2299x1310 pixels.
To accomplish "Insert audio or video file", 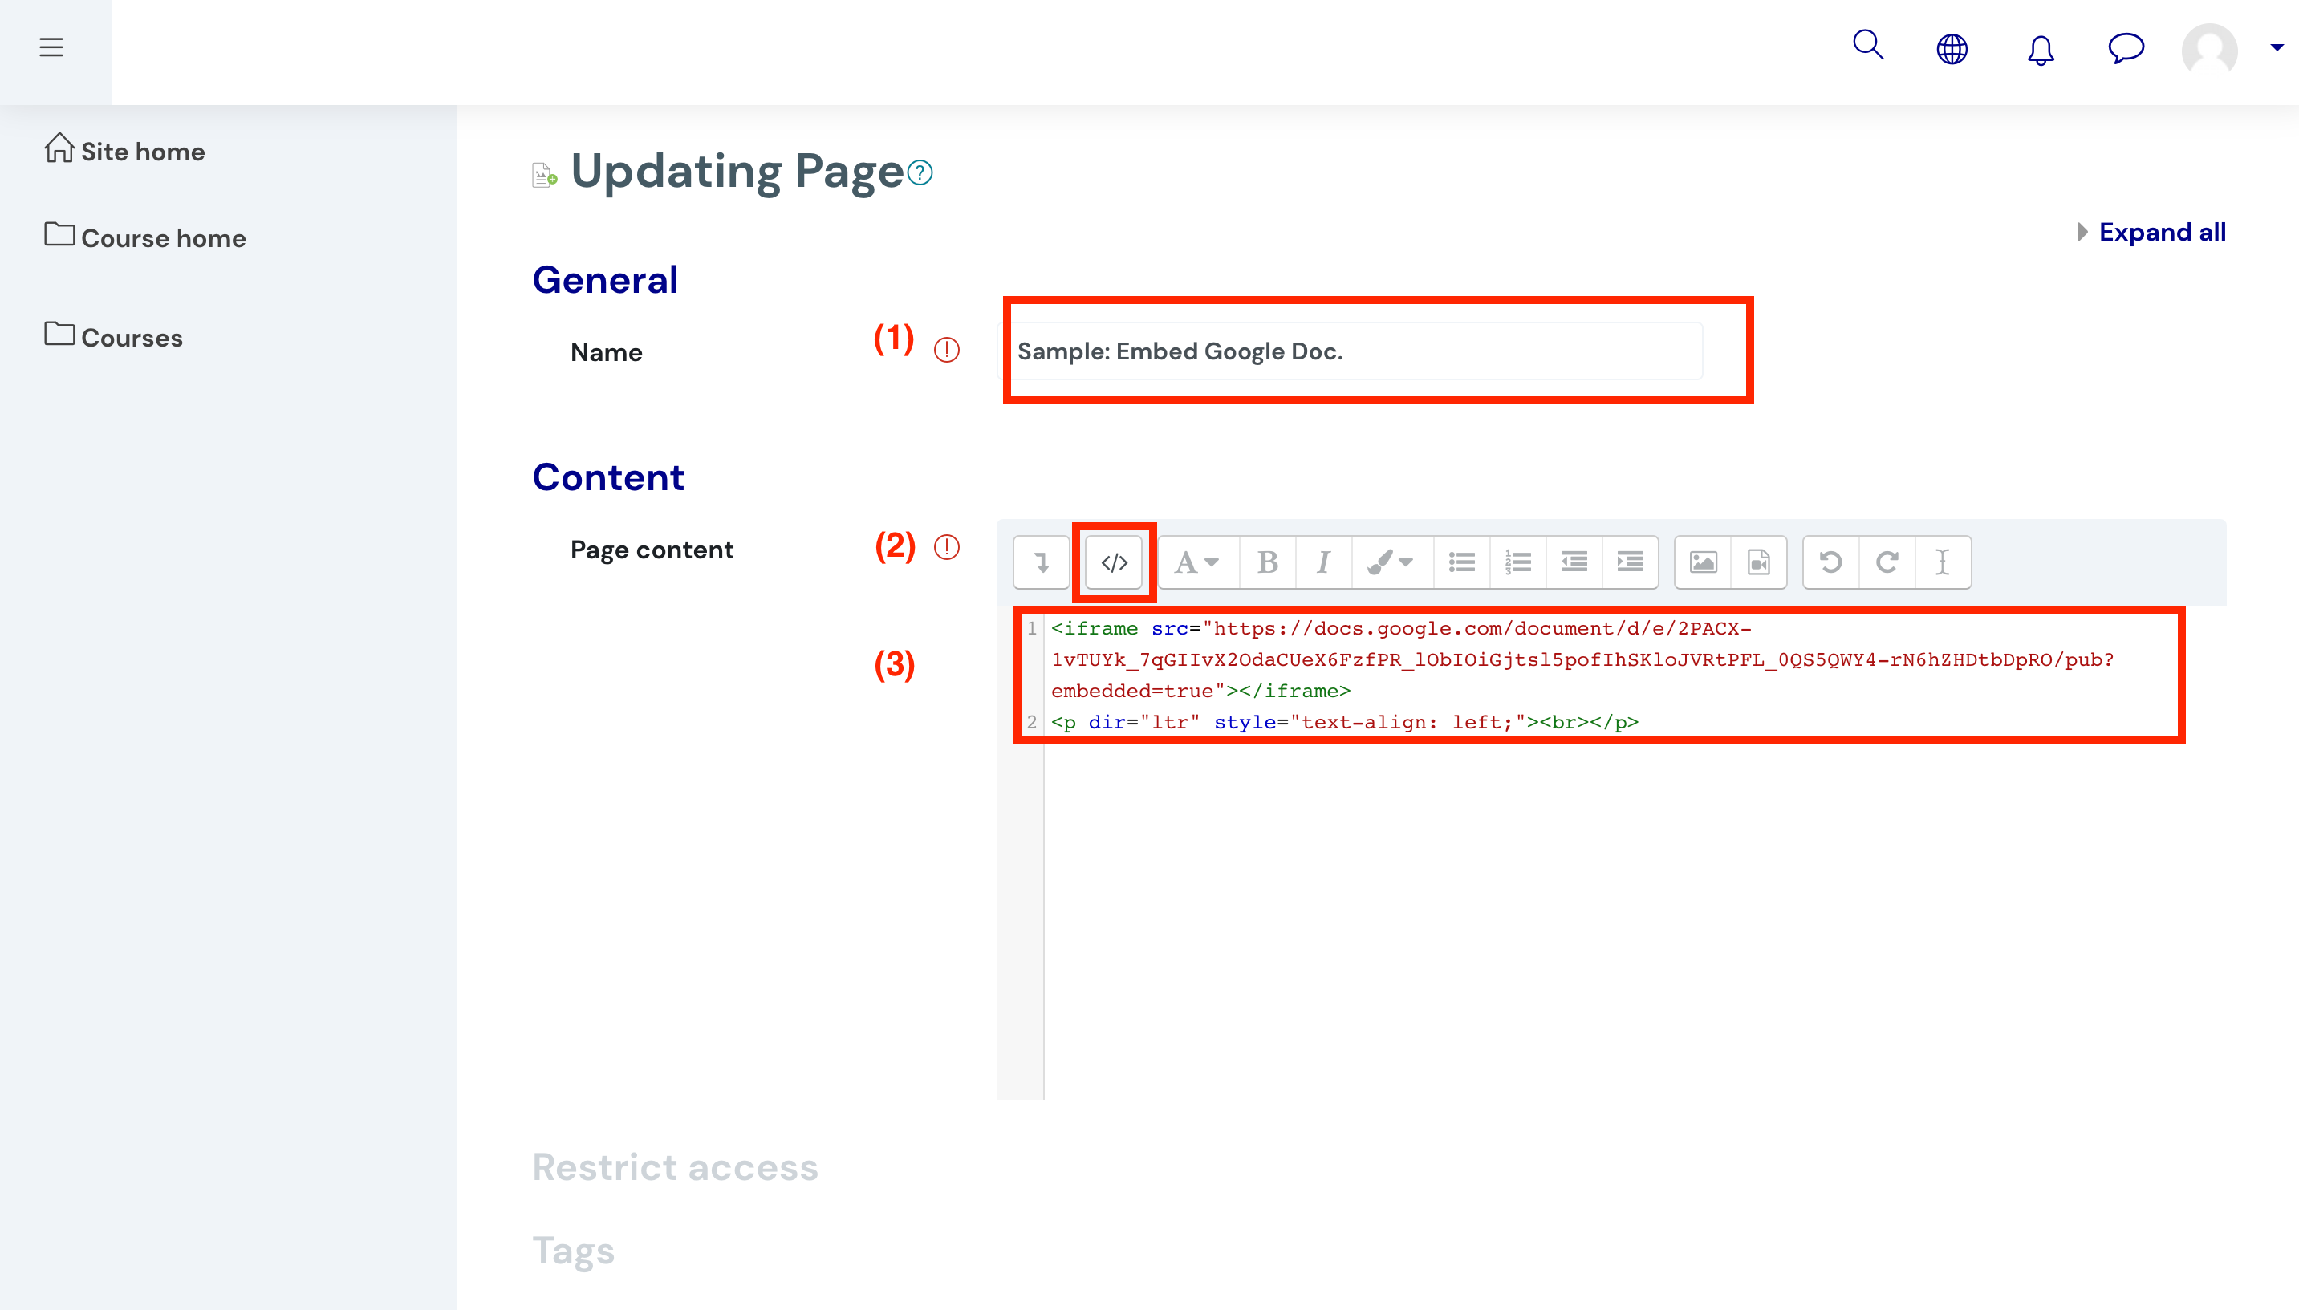I will tap(1758, 562).
